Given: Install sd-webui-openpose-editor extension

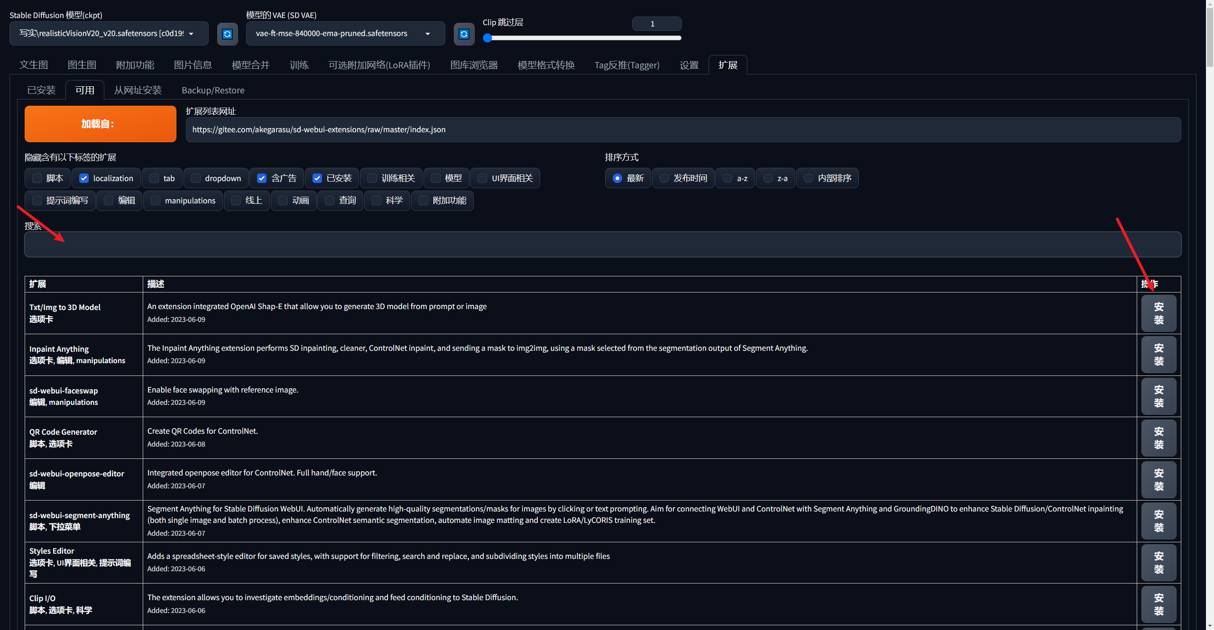Looking at the screenshot, I should coord(1158,479).
